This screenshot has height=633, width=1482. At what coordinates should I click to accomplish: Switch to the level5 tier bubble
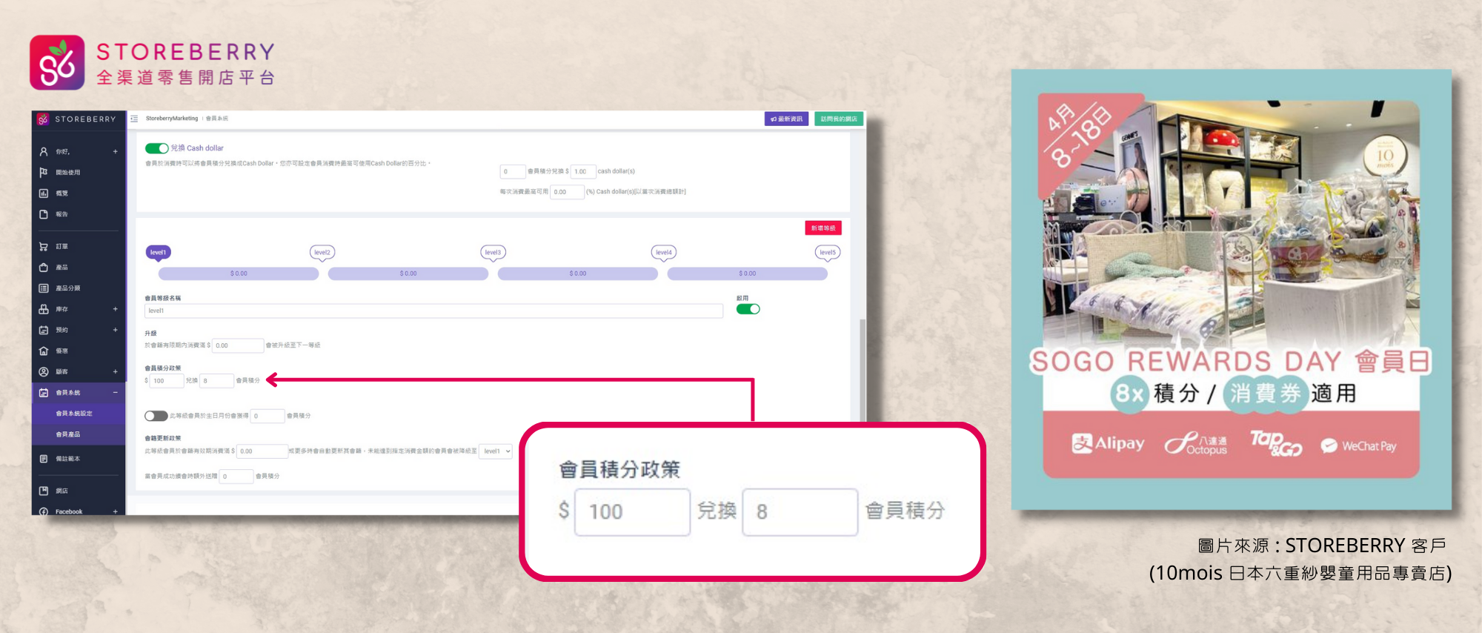828,253
